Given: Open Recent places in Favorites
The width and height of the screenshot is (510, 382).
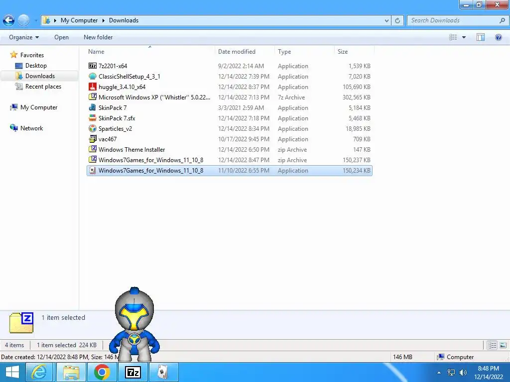Looking at the screenshot, I should (43, 87).
